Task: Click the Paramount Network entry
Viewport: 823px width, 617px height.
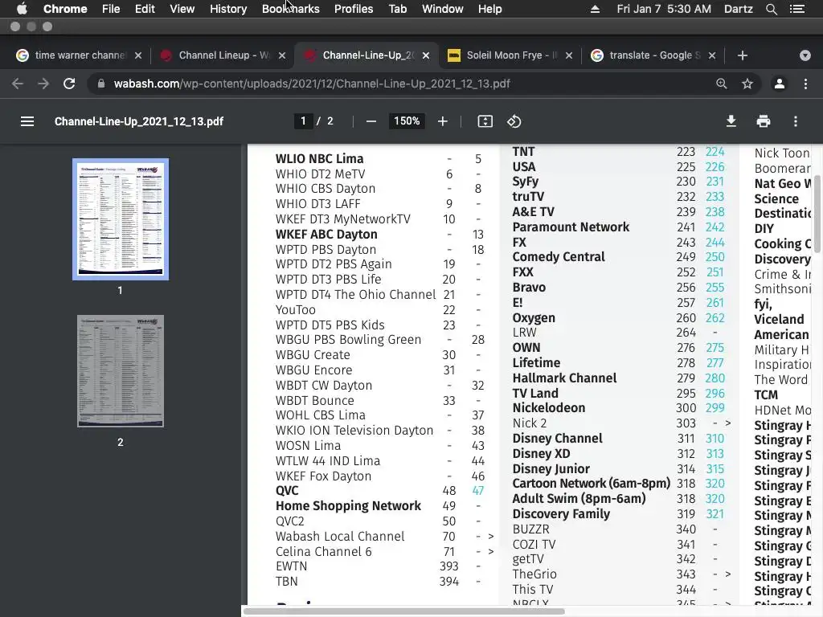Action: (571, 227)
